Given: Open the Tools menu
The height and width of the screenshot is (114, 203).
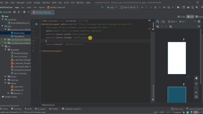Looking at the screenshot, I should [66, 3].
